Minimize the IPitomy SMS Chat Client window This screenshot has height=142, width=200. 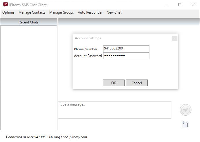click(x=167, y=5)
